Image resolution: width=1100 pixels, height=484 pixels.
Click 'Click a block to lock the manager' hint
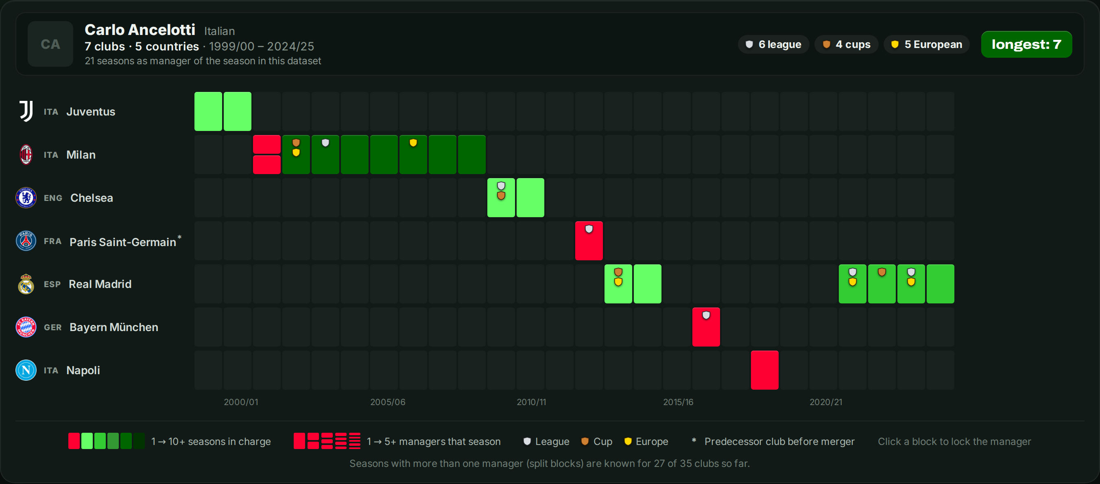coord(954,441)
